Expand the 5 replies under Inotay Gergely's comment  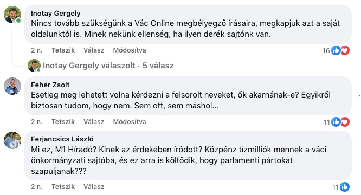coord(108,66)
